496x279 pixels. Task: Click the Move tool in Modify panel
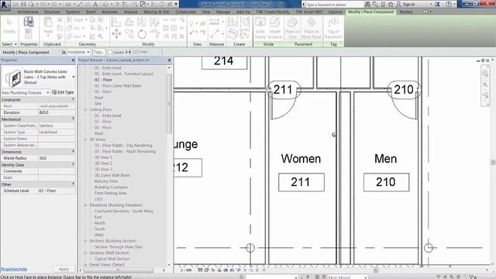[x=116, y=33]
